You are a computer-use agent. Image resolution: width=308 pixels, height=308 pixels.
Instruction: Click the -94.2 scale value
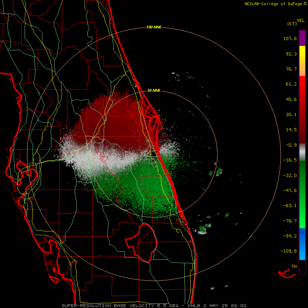(x=290, y=236)
